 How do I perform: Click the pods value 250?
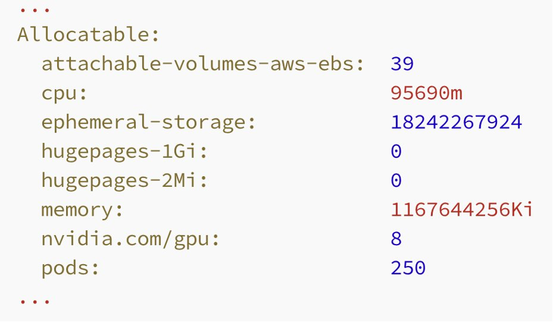[x=408, y=268]
